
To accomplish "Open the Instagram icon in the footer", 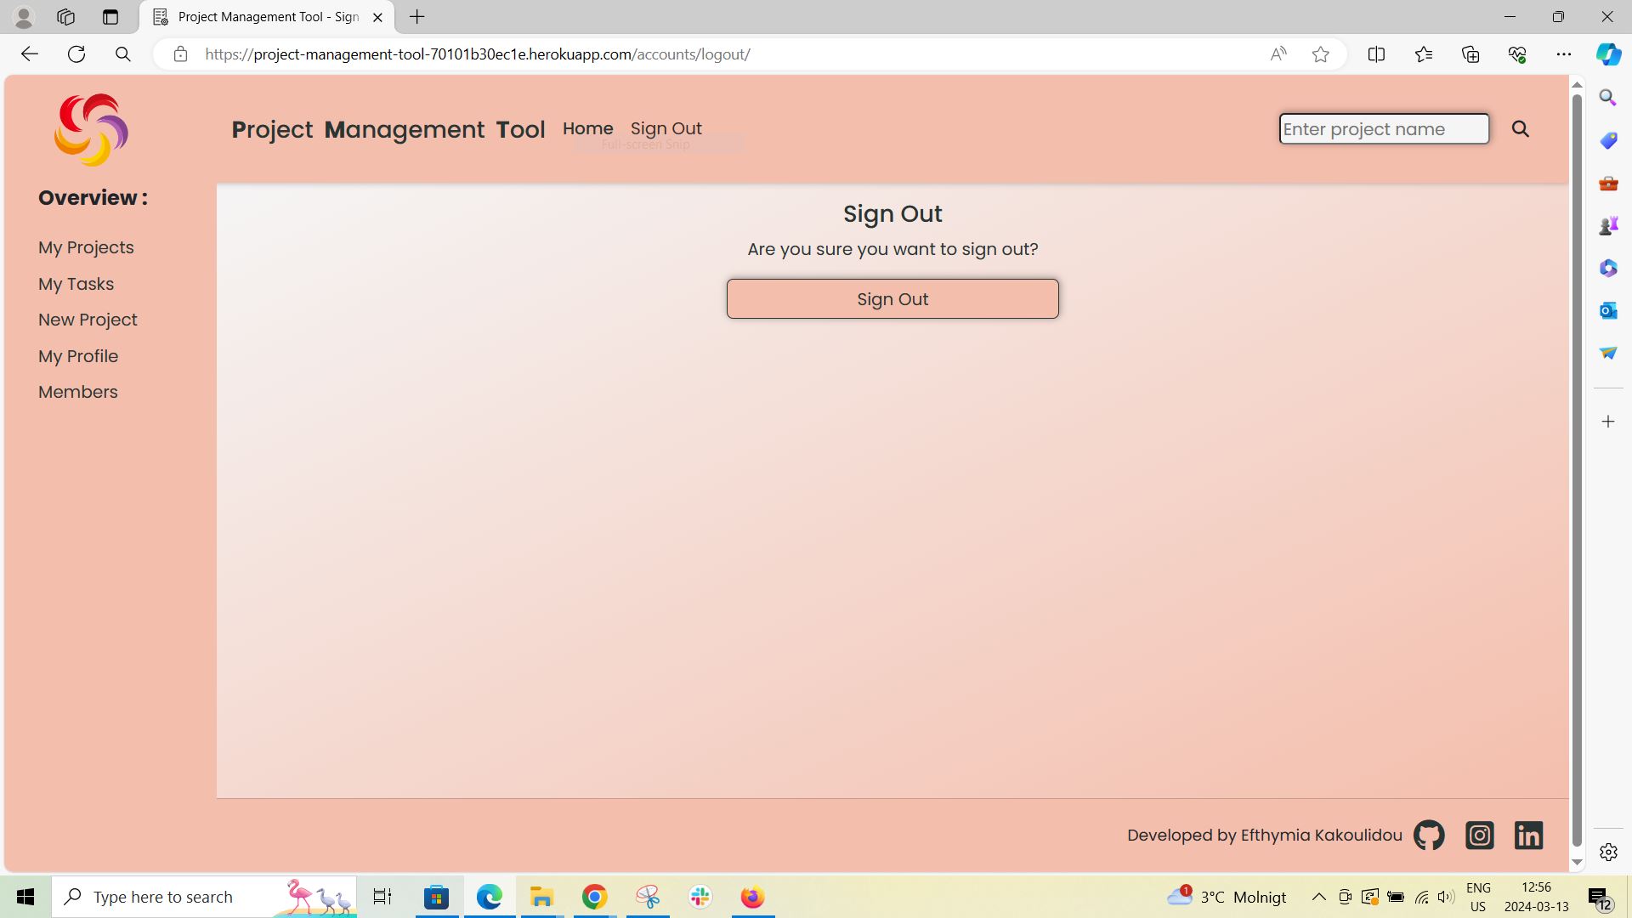I will 1478,835.
